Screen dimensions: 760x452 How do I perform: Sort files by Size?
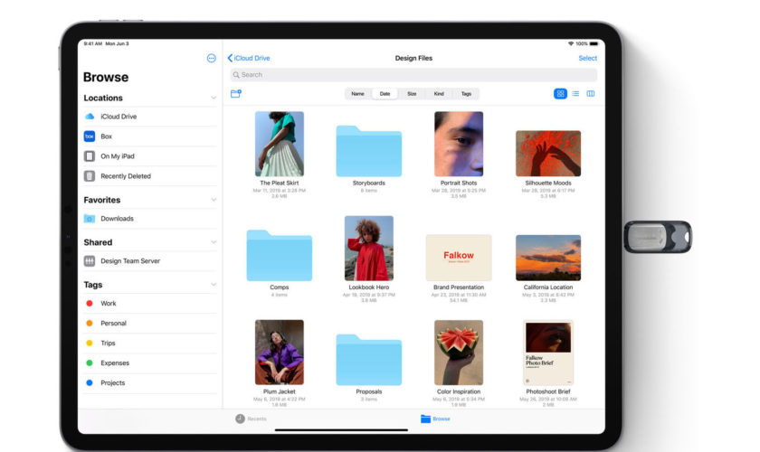412,94
